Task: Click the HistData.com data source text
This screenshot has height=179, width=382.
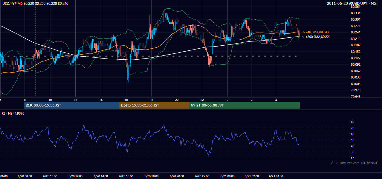Action: pyautogui.click(x=355, y=163)
